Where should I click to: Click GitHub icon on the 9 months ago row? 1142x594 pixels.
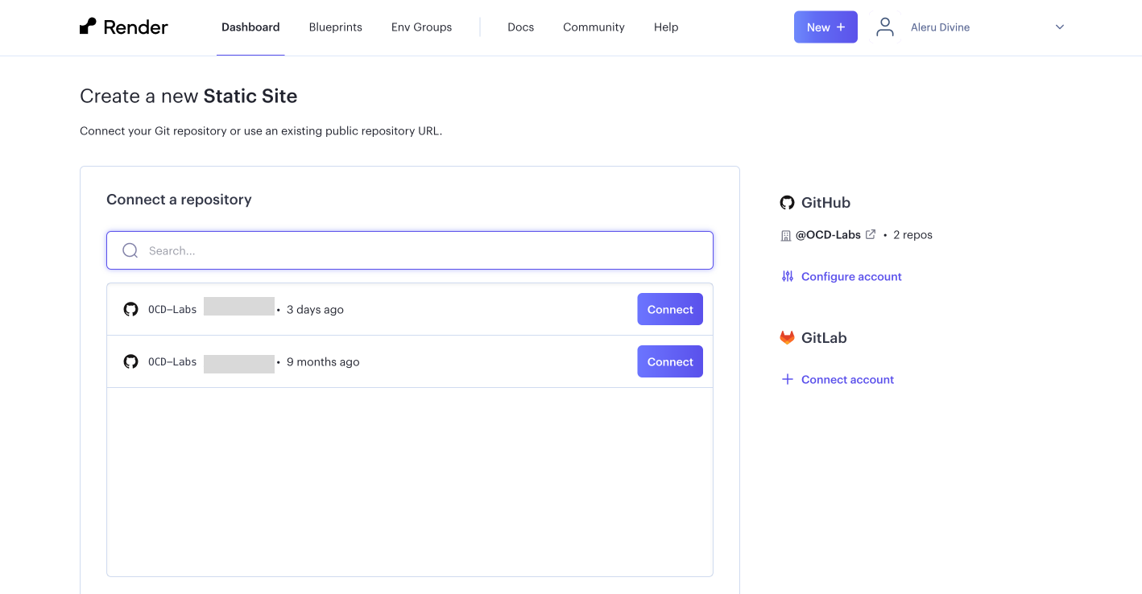click(x=130, y=361)
